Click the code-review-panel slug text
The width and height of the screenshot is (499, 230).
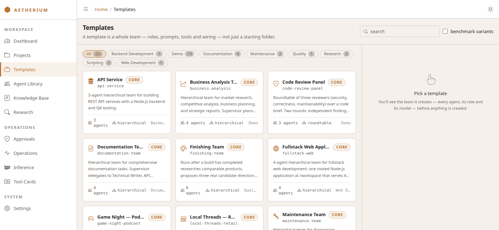tap(303, 88)
